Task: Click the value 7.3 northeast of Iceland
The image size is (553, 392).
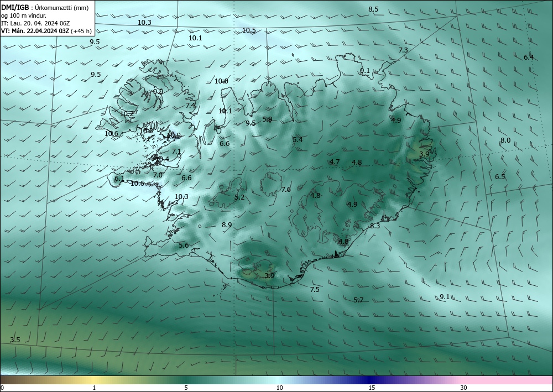Action: [x=403, y=50]
